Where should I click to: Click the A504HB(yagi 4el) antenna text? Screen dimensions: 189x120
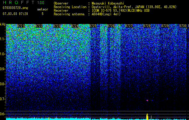pos(106,14)
